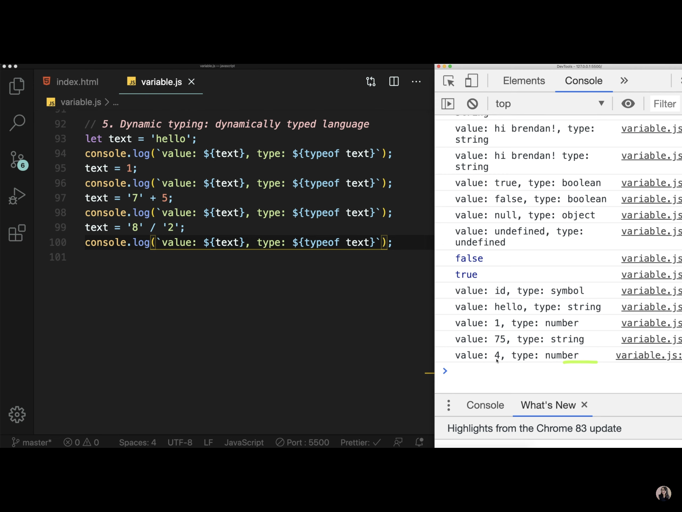
Task: Open notifications bell in status bar
Action: (x=419, y=442)
